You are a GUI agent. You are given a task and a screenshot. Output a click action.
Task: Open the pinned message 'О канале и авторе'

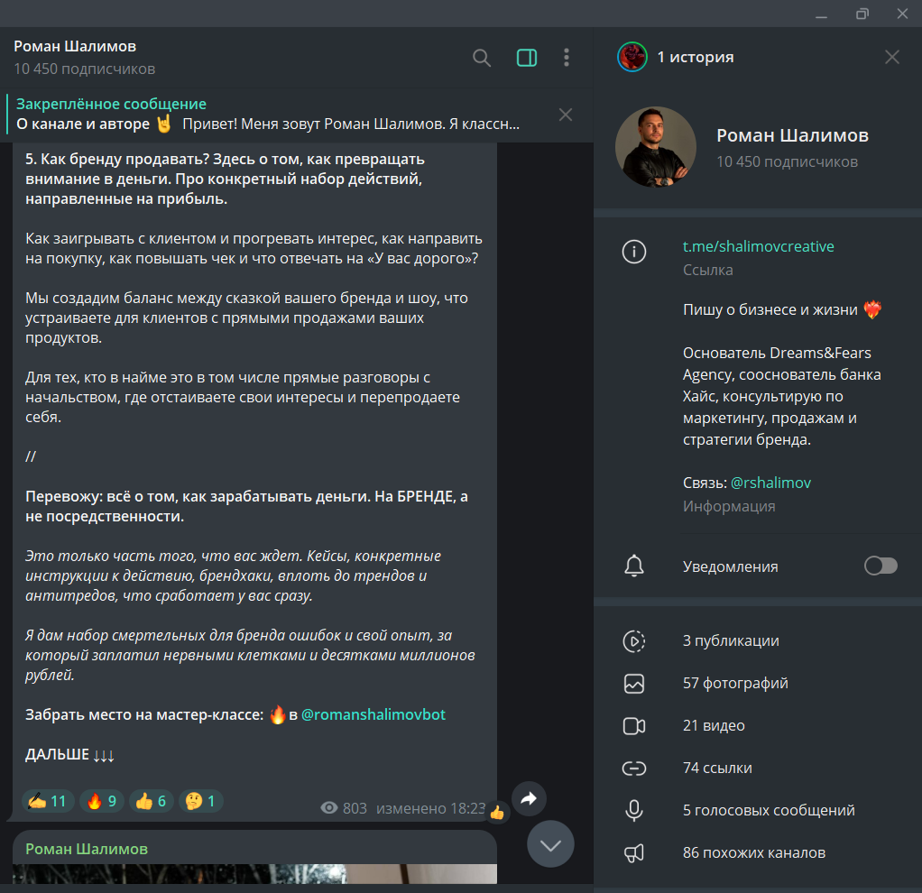(271, 115)
